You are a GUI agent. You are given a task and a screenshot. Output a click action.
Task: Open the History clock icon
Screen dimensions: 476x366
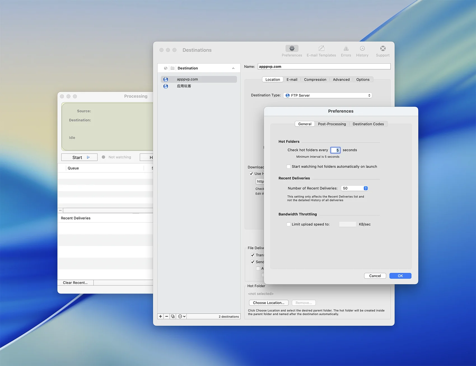pyautogui.click(x=362, y=49)
